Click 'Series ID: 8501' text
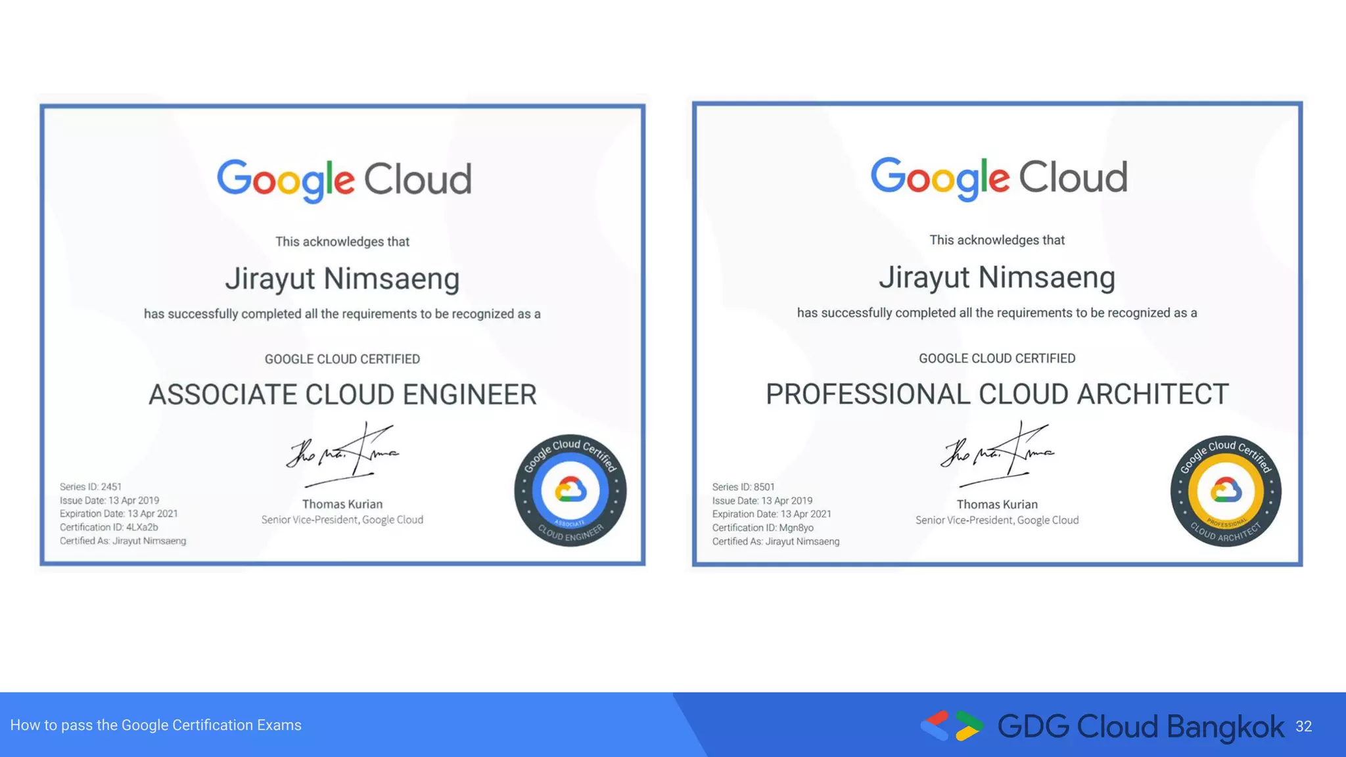 point(743,487)
